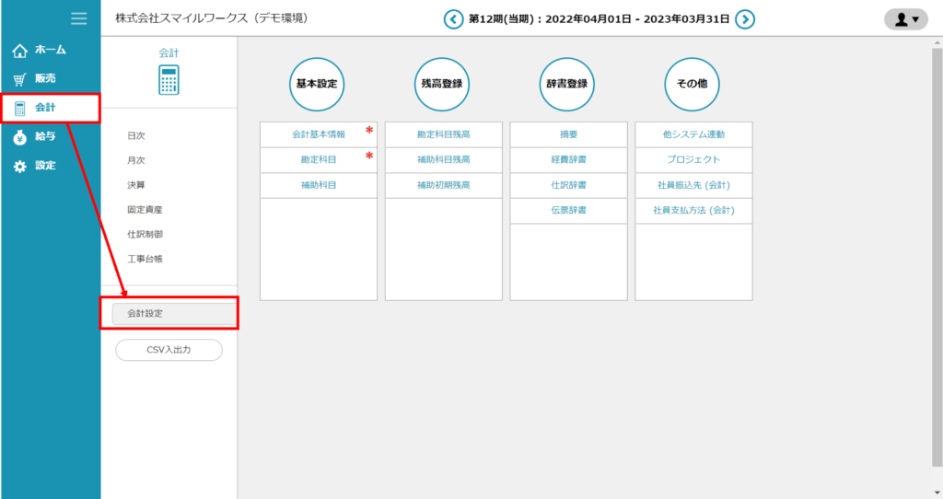
Task: Click the 会計設定 button
Action: click(174, 314)
